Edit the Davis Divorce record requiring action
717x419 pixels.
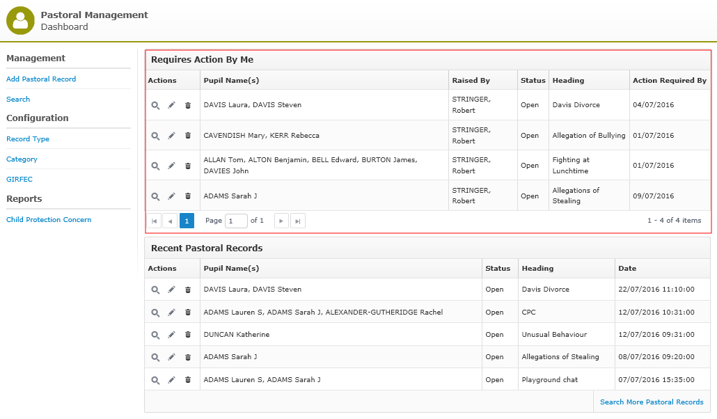click(x=171, y=105)
